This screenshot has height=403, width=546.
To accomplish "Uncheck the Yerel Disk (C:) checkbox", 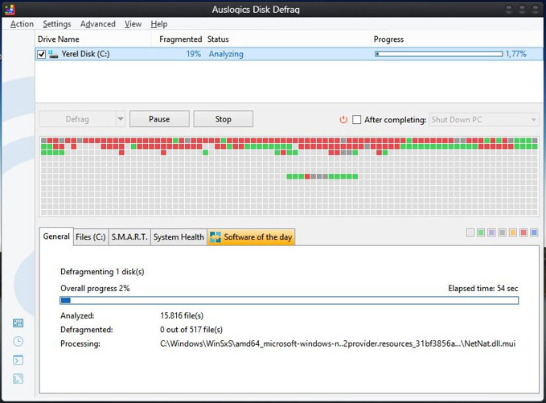I will point(42,55).
